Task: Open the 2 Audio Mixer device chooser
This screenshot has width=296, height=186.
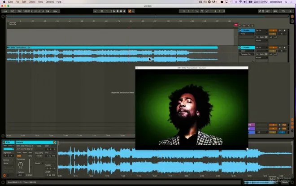Action: pos(247,51)
